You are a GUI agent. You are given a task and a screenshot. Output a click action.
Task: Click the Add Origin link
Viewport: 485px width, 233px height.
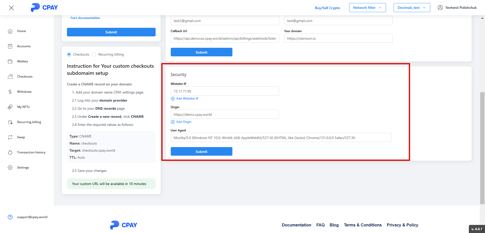(x=184, y=122)
